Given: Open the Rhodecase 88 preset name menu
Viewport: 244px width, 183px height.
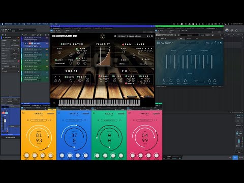Looking at the screenshot, I should (130, 36).
